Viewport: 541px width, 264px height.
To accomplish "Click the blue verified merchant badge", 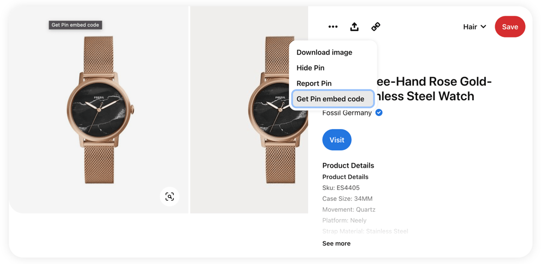I will tap(379, 113).
